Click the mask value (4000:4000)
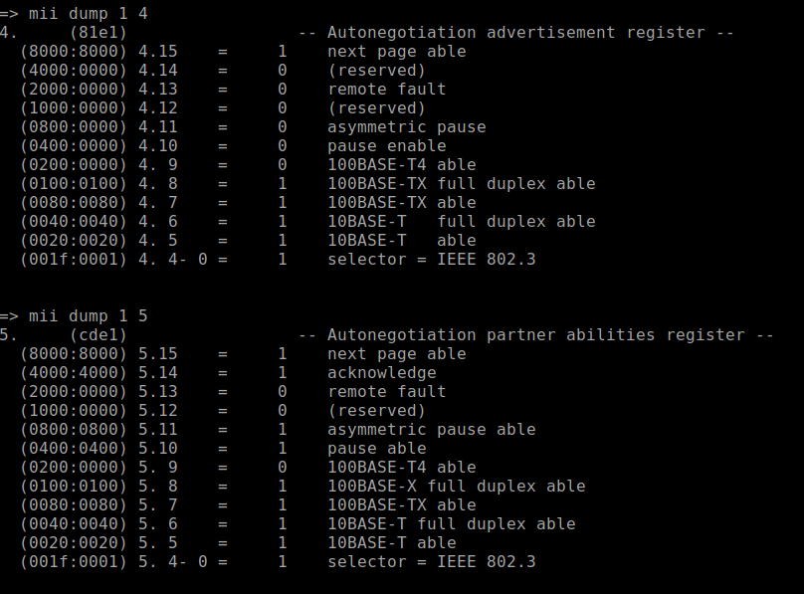Screen dimensions: 804x594 click(74, 372)
